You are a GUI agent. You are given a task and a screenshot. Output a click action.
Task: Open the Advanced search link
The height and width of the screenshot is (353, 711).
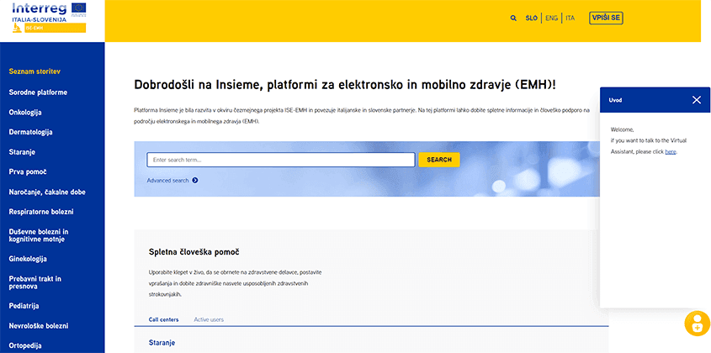[x=167, y=181]
